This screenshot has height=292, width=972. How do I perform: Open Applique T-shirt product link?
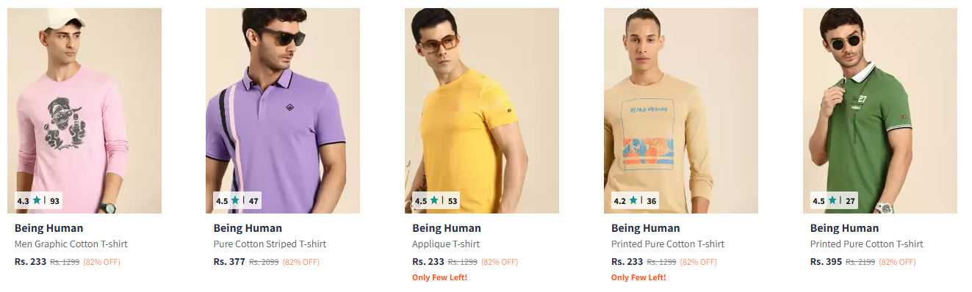[x=446, y=244]
